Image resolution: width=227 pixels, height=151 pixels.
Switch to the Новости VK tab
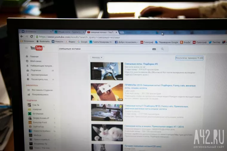click(x=36, y=31)
